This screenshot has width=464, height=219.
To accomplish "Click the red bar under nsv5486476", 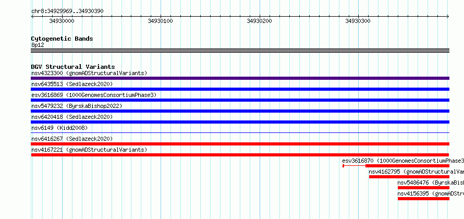I will pos(423,188).
